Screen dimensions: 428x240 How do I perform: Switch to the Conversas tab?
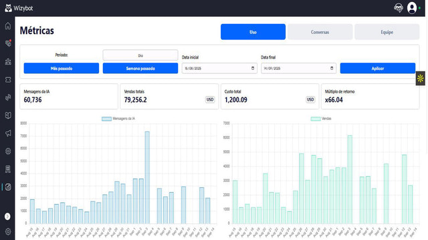point(320,32)
